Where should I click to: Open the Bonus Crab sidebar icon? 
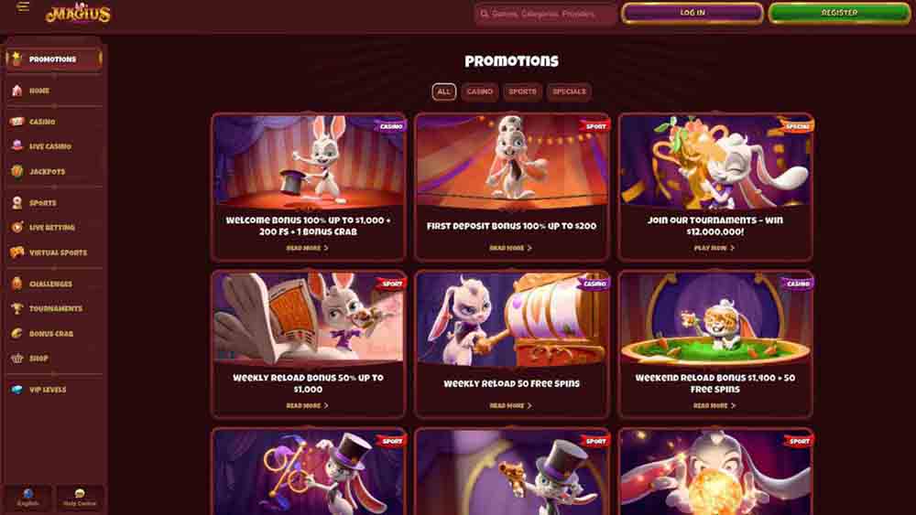[x=16, y=334]
